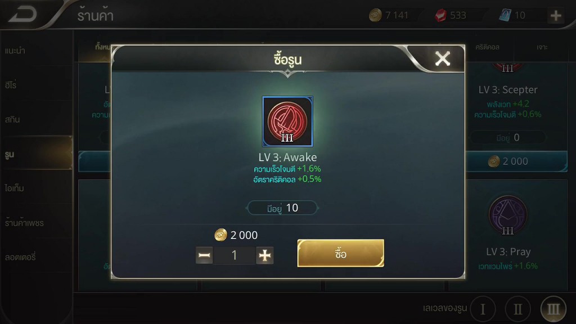
Task: Close the ซื้อรูน dialog with X
Action: [442, 58]
